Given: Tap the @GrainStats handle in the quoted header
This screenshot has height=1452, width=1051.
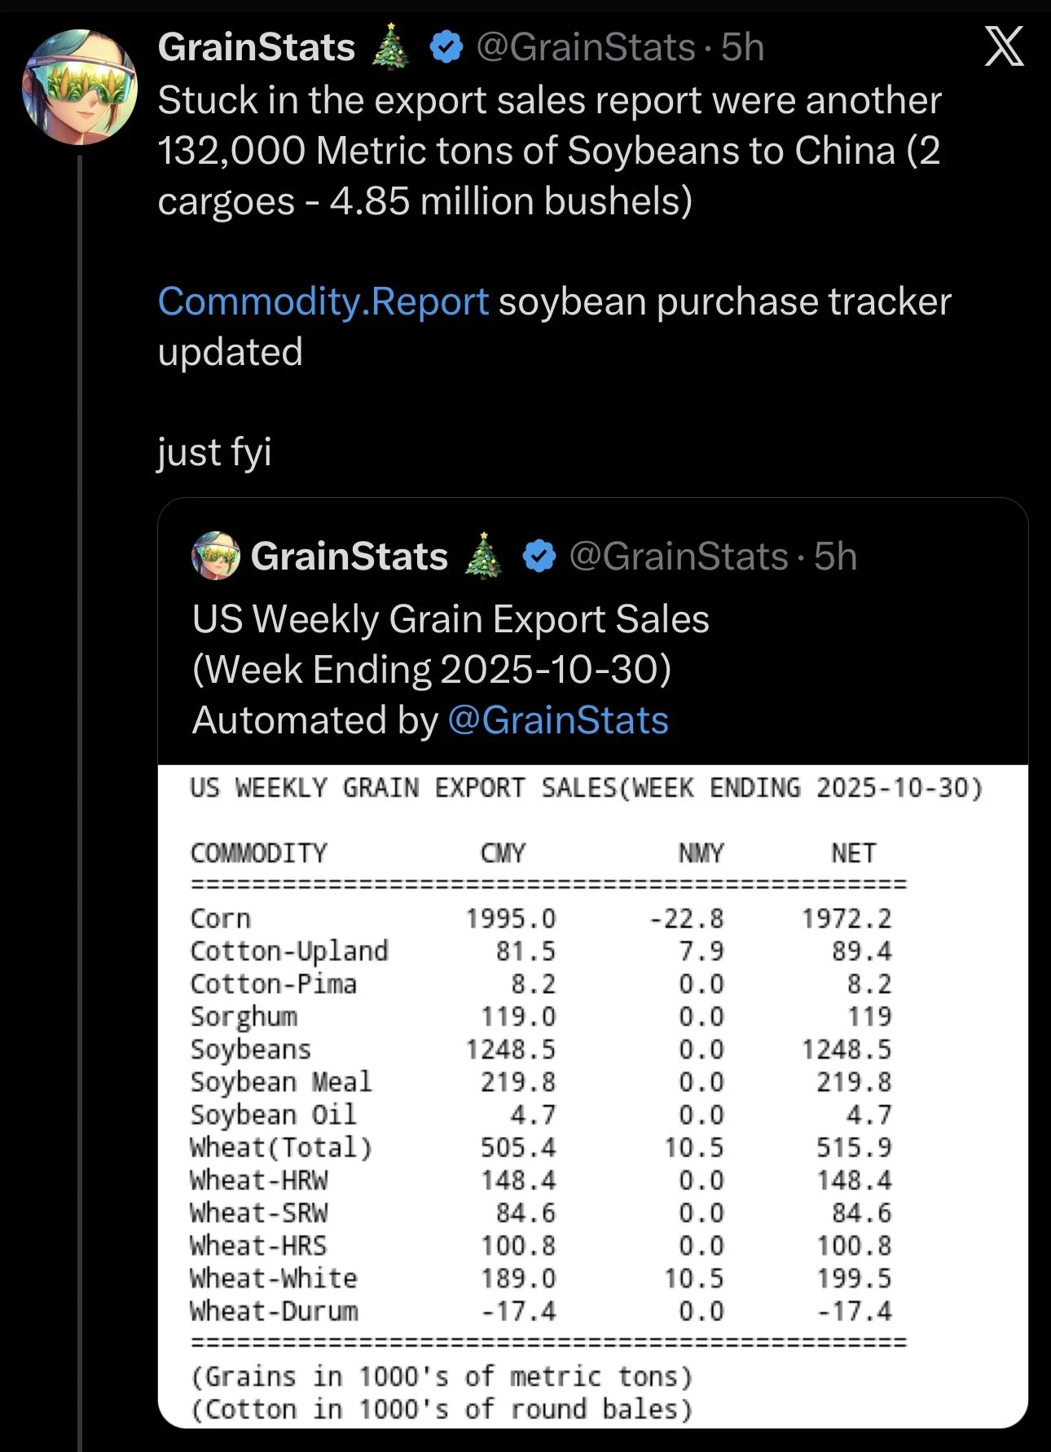Looking at the screenshot, I should point(678,557).
